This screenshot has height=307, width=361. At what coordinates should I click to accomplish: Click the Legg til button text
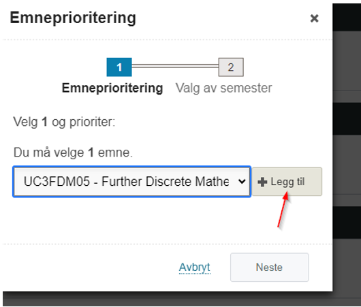(288, 182)
